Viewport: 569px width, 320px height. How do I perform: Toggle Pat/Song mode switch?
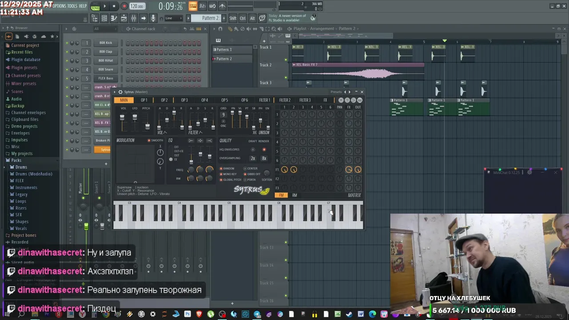click(x=95, y=7)
